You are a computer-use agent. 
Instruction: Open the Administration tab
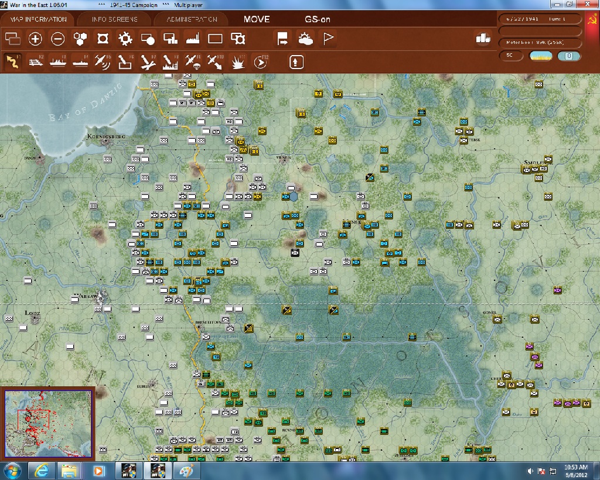tap(192, 19)
